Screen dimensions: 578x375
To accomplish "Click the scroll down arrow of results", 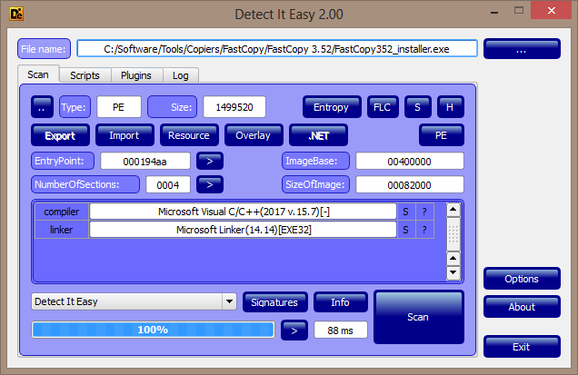I will point(453,272).
